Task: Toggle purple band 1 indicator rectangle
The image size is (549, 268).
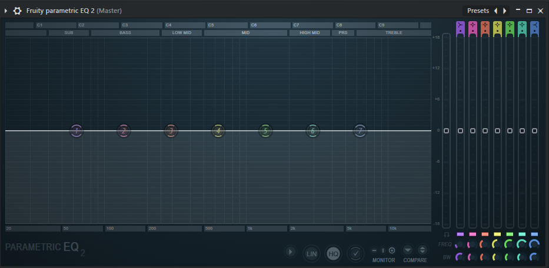Action: click(x=460, y=234)
